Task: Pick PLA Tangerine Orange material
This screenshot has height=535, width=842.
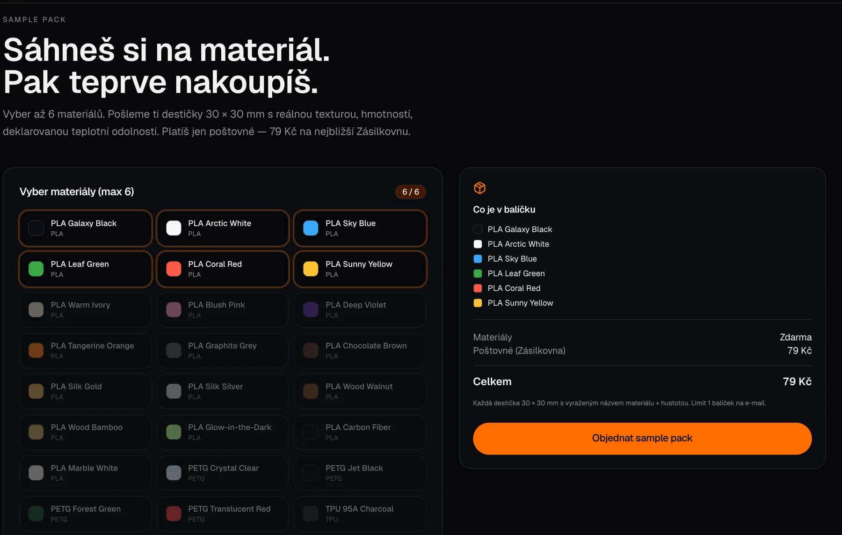Action: [85, 350]
